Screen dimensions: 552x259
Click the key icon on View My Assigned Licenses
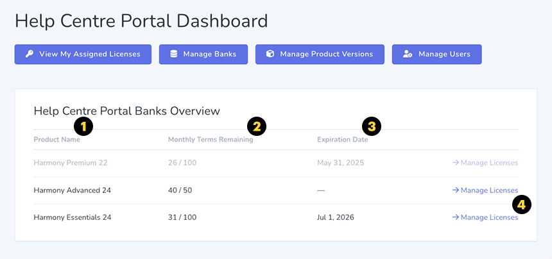30,54
